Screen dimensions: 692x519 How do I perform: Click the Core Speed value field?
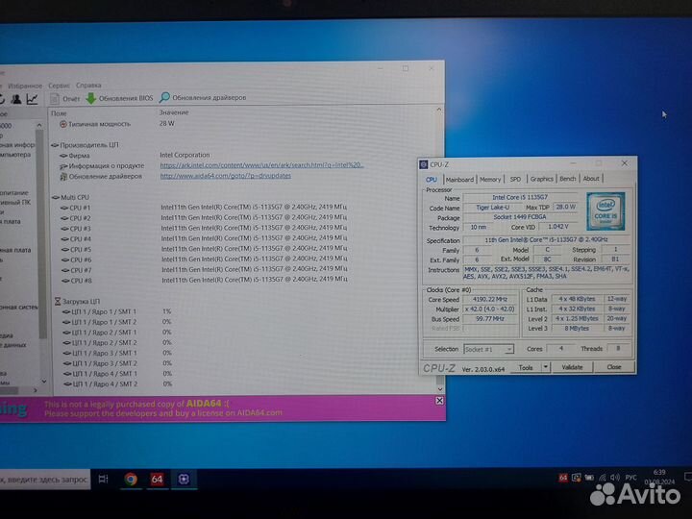pyautogui.click(x=490, y=300)
